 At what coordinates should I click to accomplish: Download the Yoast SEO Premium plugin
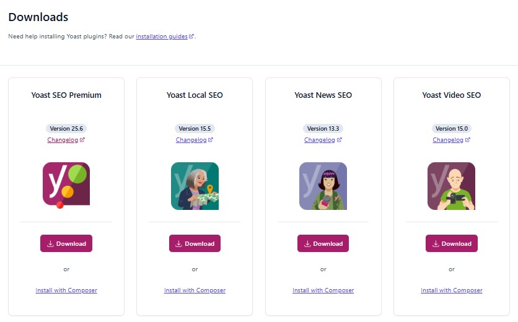pos(66,243)
